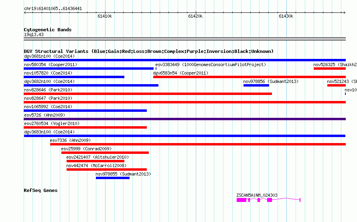This screenshot has width=357, height=222.
Task: Select the blue bar of nsv580354
Action: click(89, 69)
